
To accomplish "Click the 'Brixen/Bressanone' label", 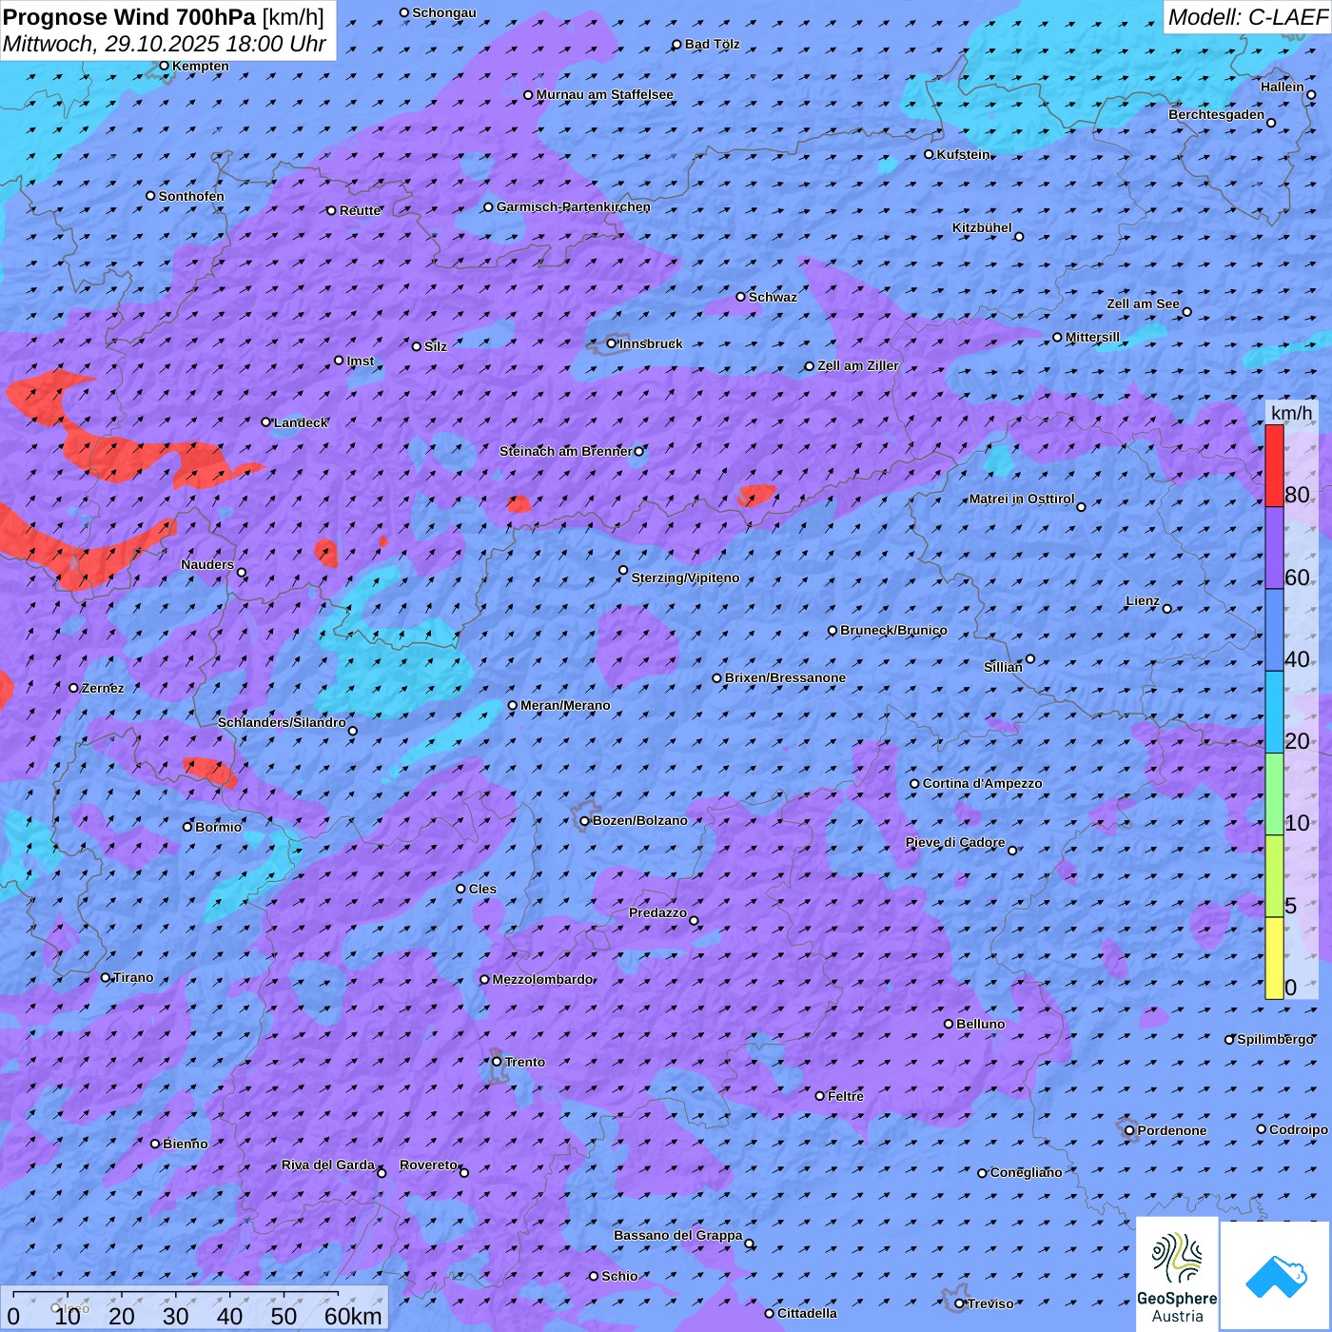I will pyautogui.click(x=785, y=678).
